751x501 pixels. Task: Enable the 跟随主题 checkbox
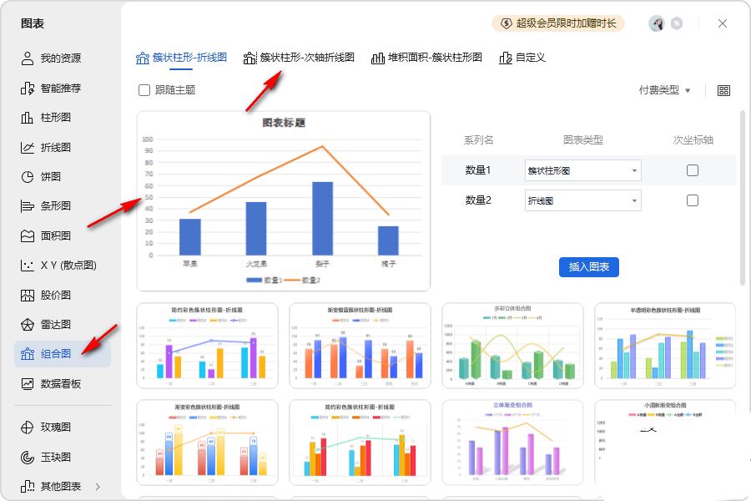[144, 90]
